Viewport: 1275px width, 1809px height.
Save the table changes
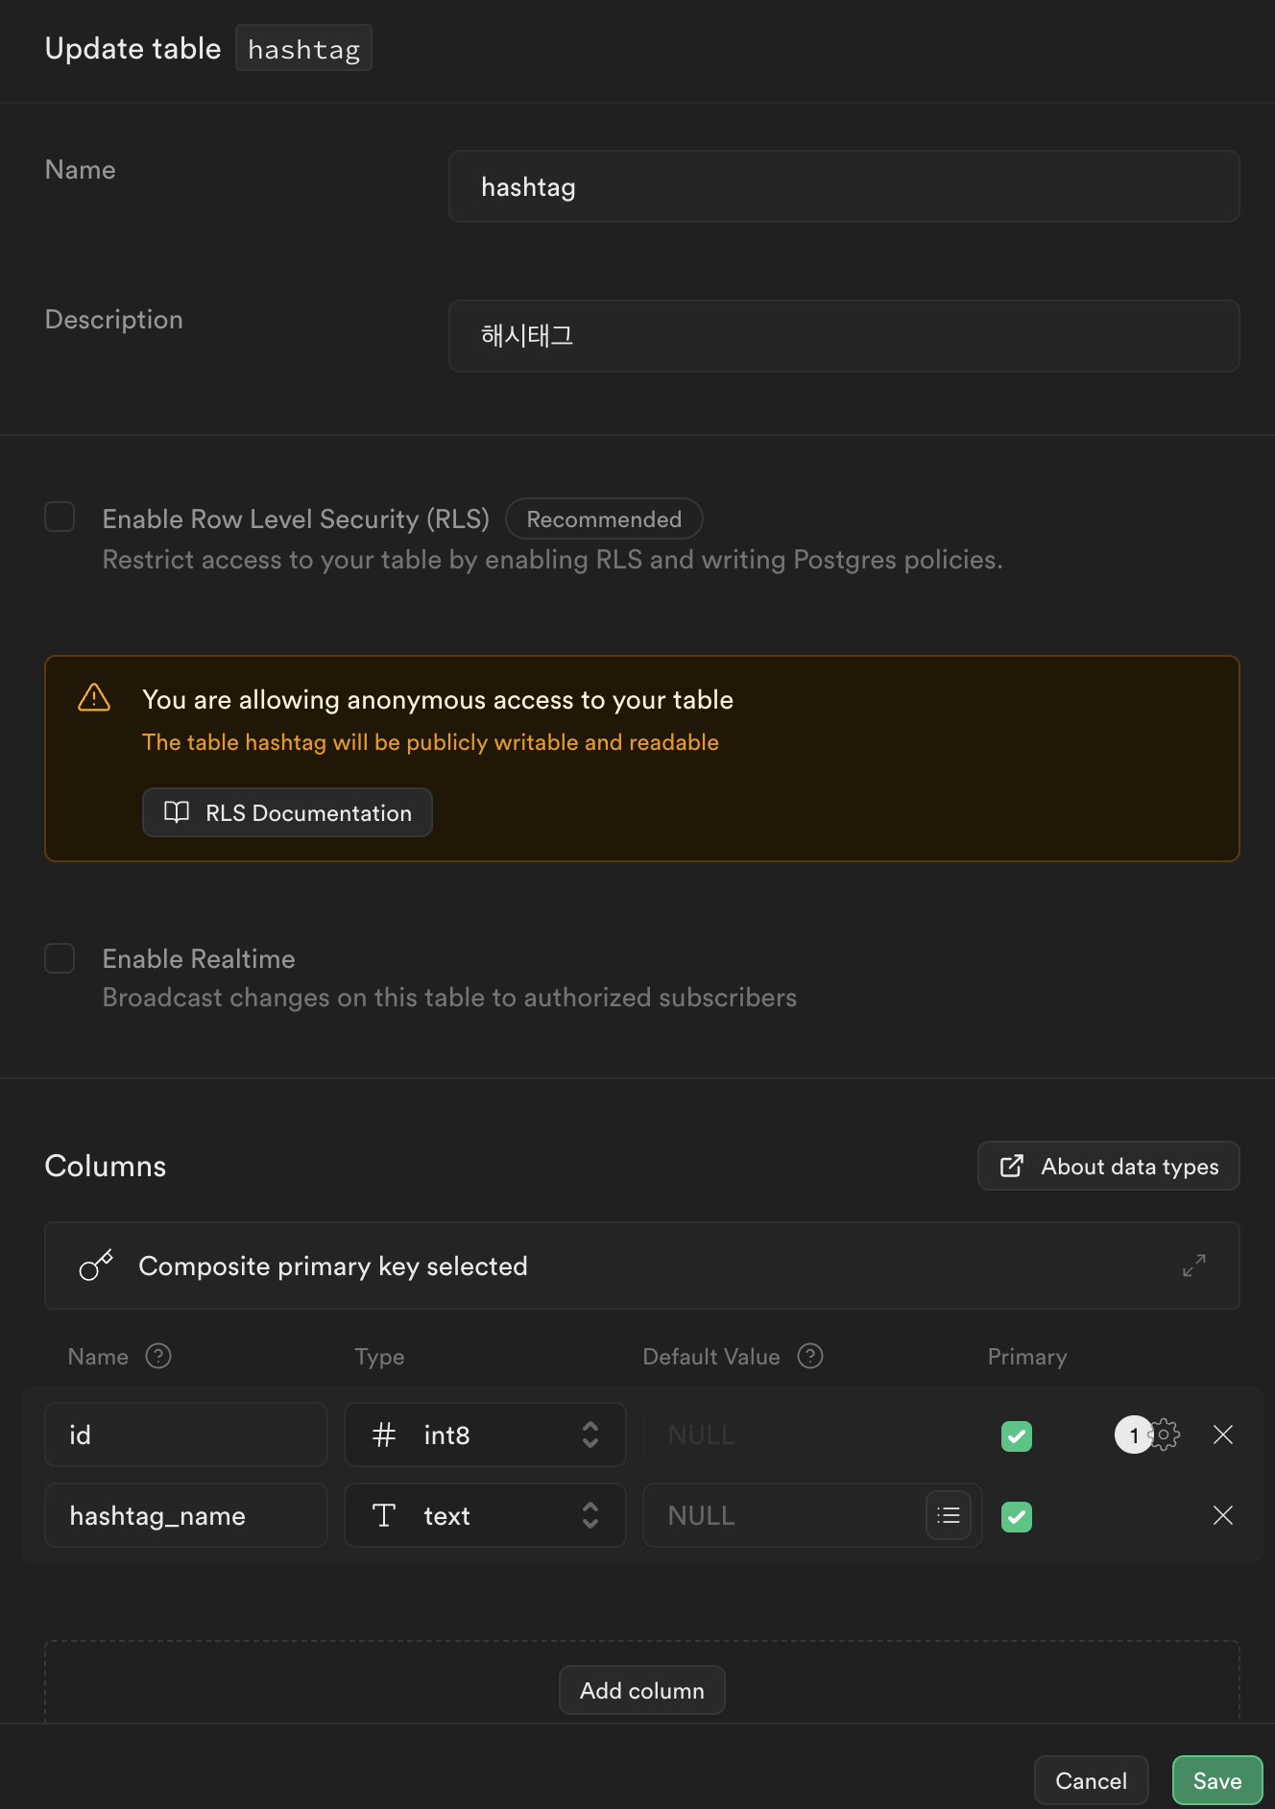1217,1780
